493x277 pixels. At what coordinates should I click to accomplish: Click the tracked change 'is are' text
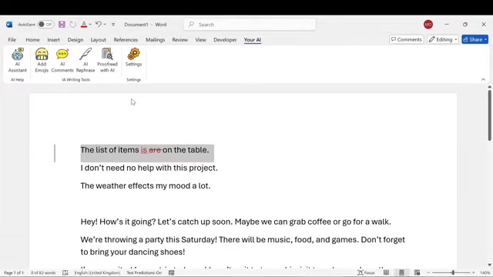[x=151, y=150]
